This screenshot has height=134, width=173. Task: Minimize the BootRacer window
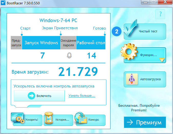(x=145, y=2)
